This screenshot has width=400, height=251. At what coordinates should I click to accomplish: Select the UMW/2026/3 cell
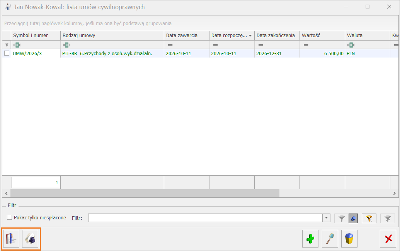pos(36,54)
